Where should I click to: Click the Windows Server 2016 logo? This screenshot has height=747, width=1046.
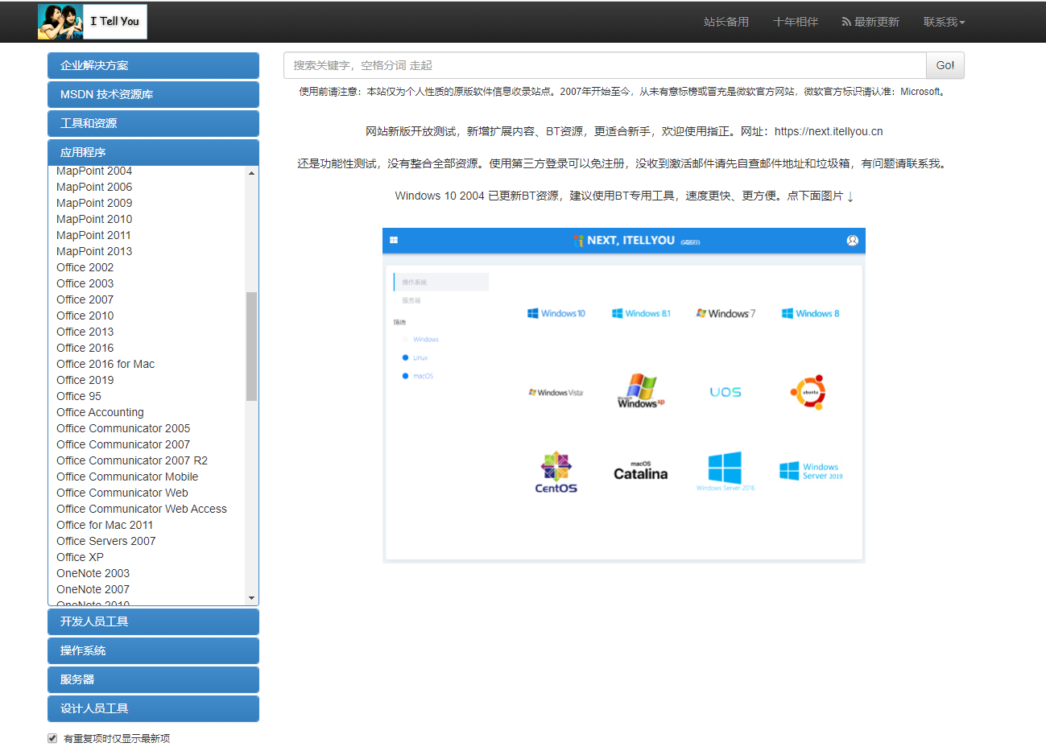[726, 471]
